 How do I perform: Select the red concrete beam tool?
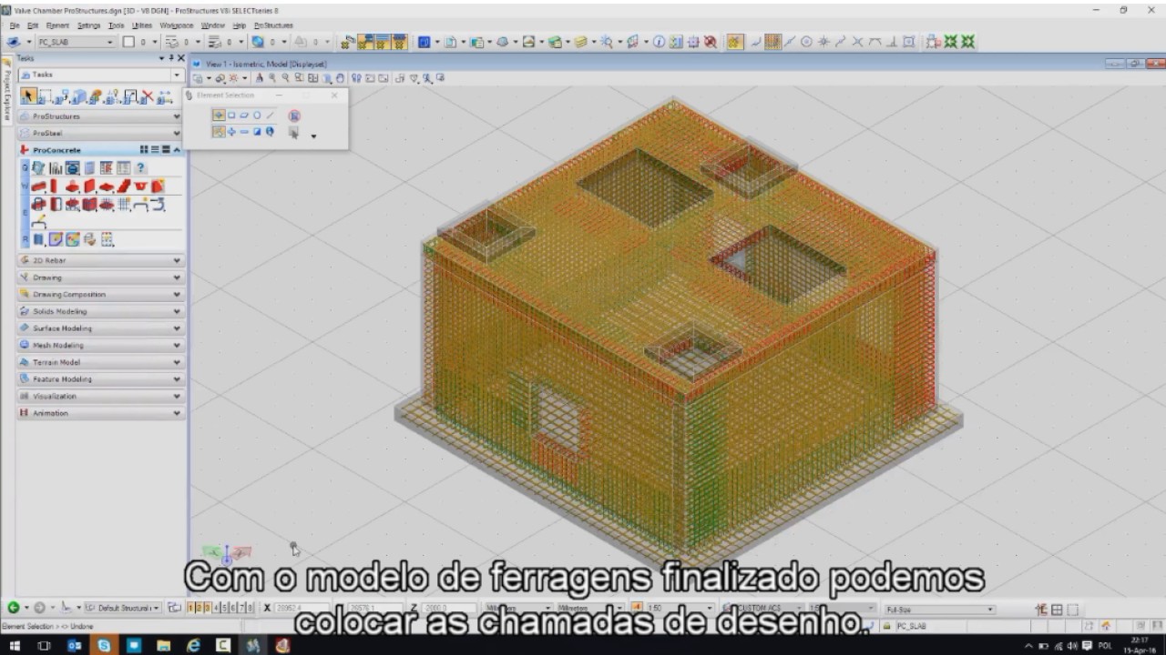38,186
